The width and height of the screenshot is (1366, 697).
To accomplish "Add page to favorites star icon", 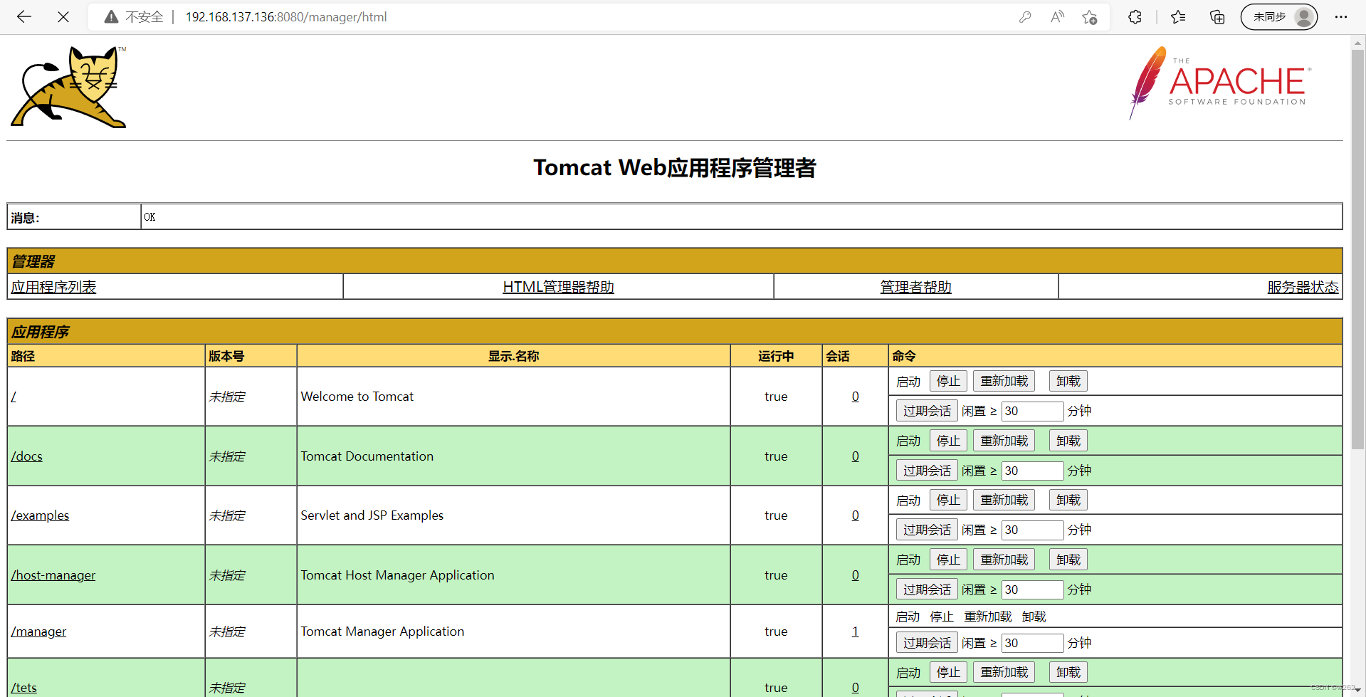I will point(1089,17).
